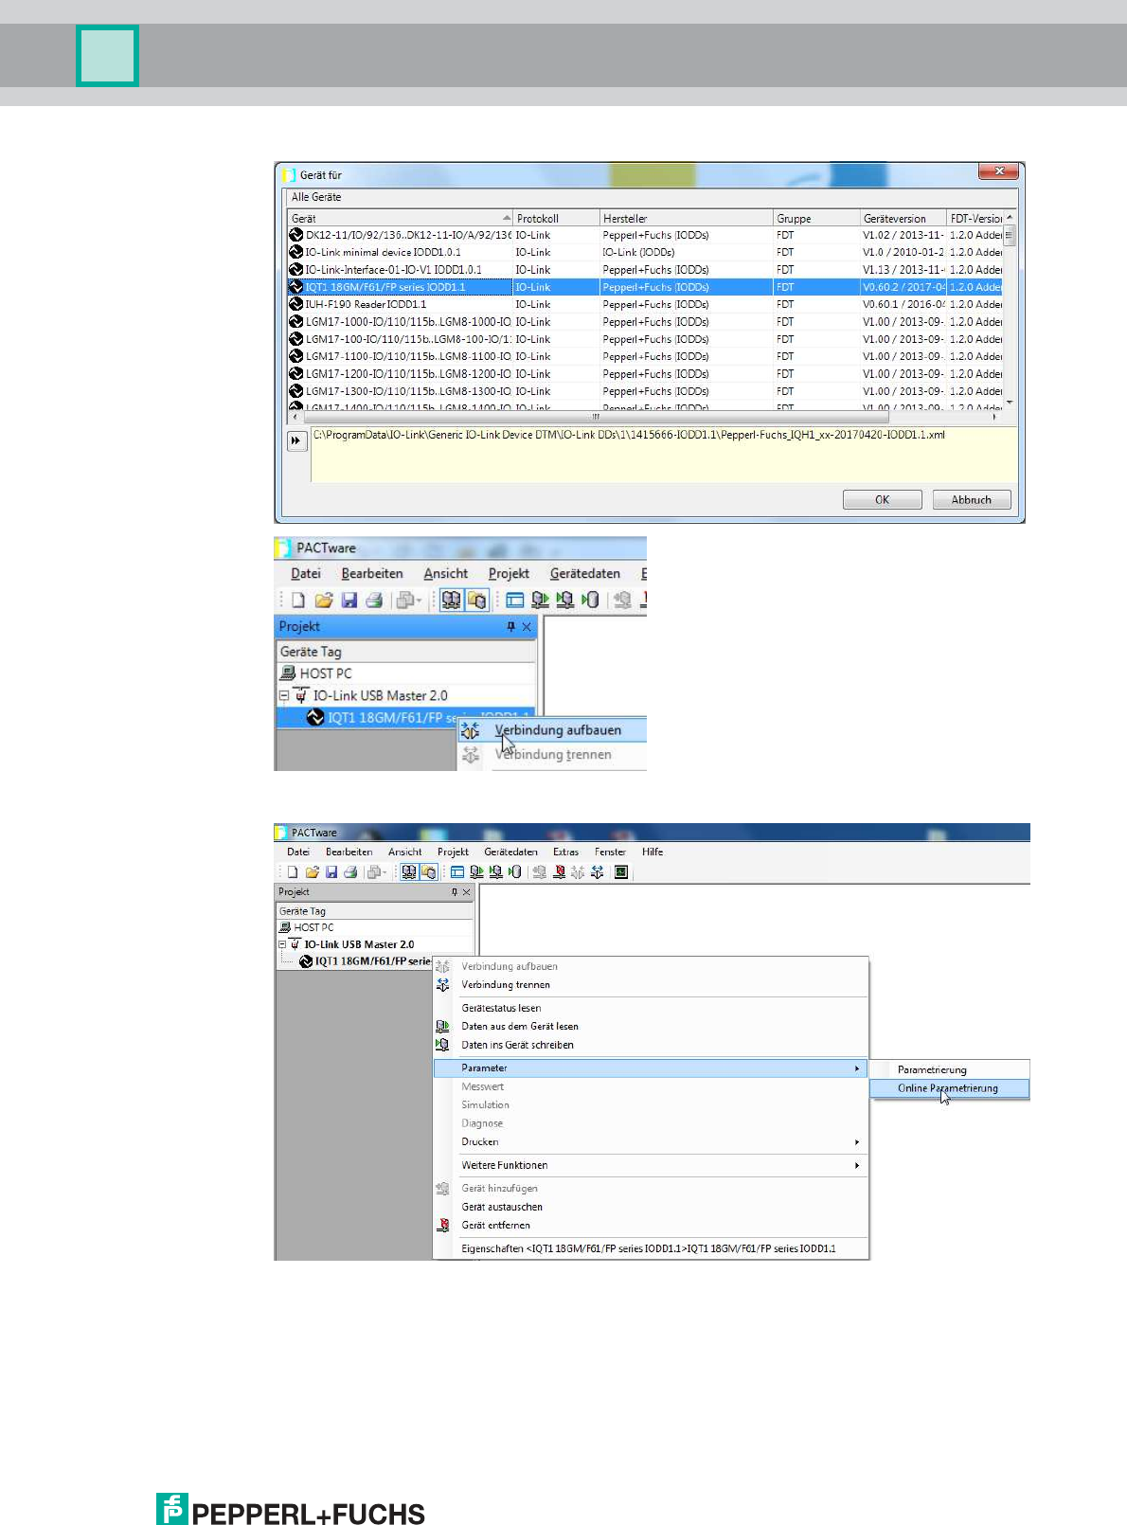Viewport: 1127px width, 1525px height.
Task: Click the icon next to Daten ins Gerät schreiben
Action: tap(442, 1045)
